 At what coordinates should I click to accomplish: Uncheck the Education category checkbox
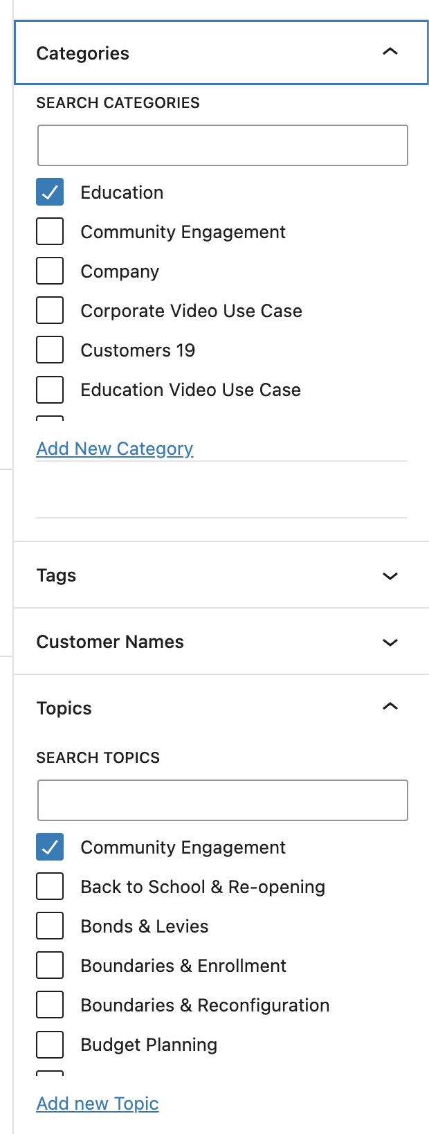(x=50, y=192)
